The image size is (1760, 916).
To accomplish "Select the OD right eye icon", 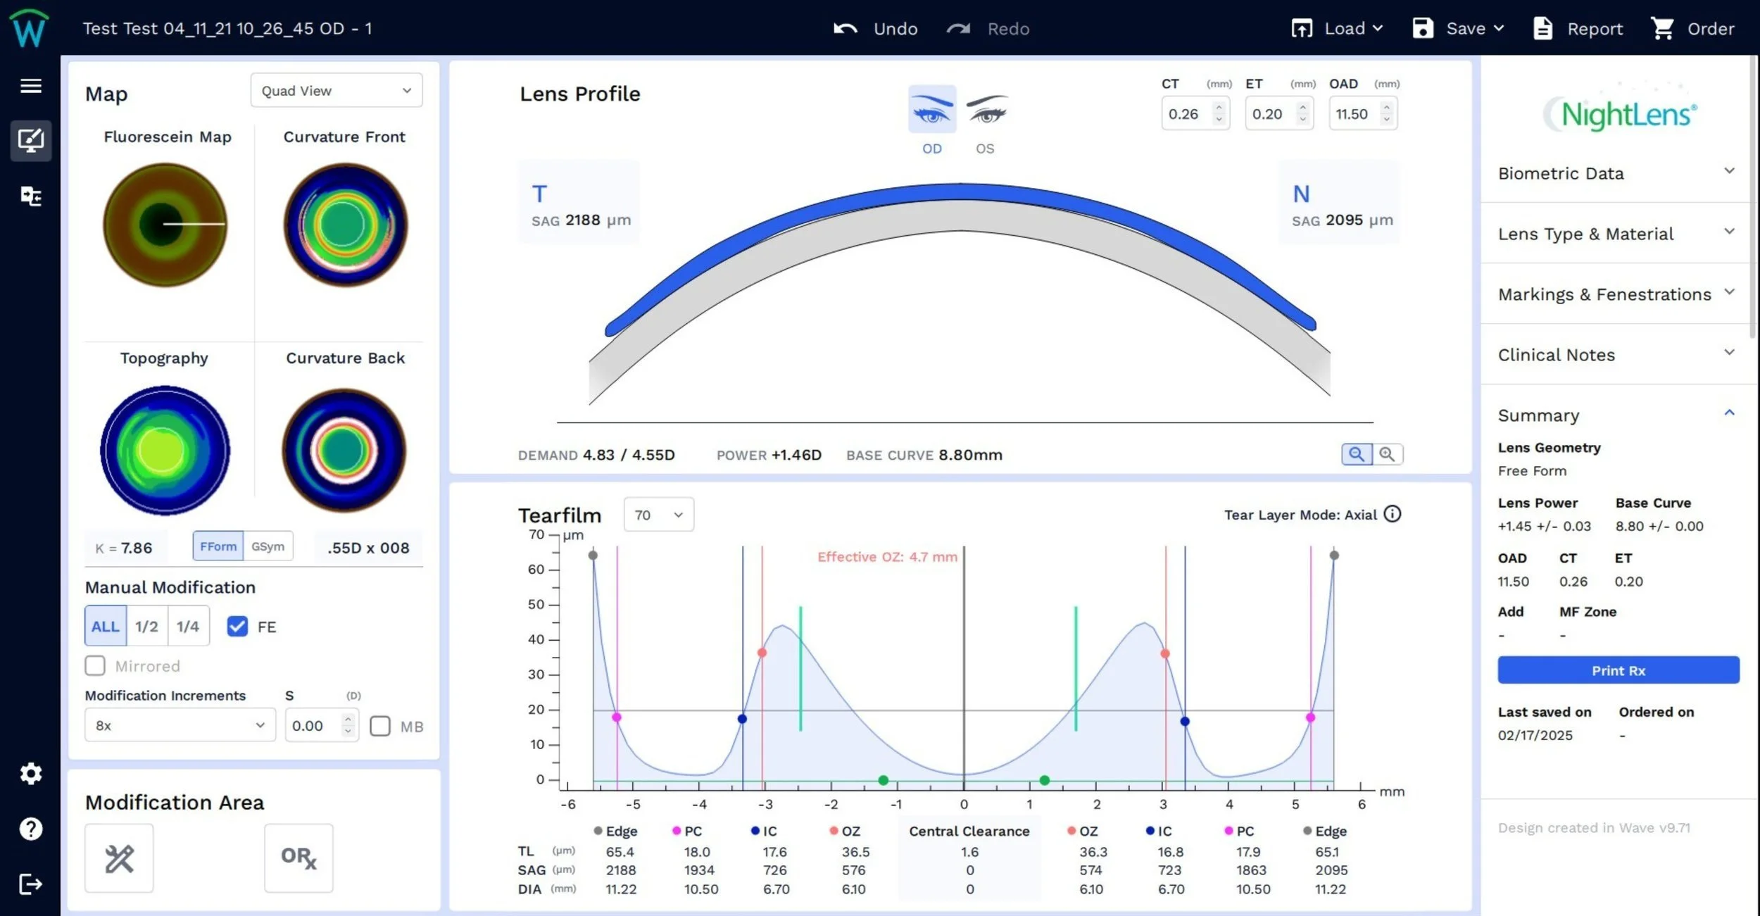I will [932, 109].
